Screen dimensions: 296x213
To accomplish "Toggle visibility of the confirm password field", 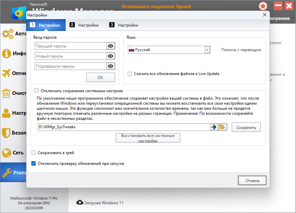I will (x=110, y=66).
